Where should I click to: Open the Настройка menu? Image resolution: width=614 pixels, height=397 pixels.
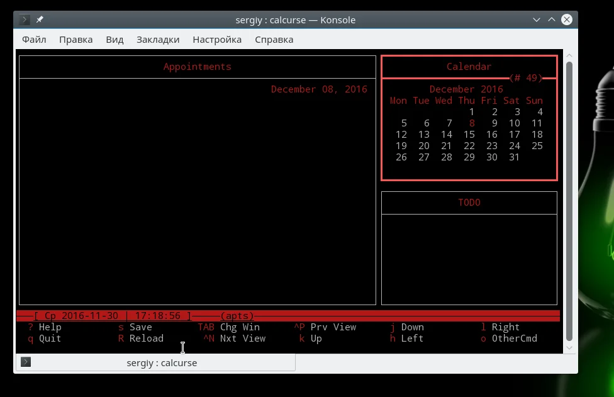click(217, 40)
